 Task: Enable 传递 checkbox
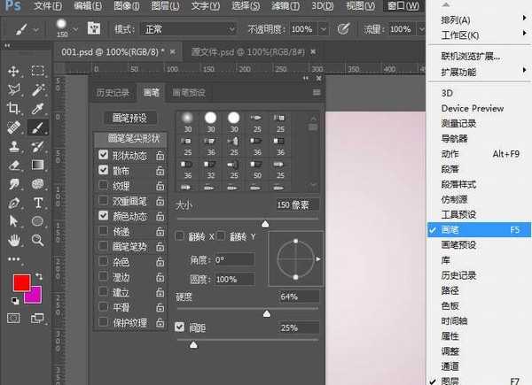pyautogui.click(x=103, y=231)
